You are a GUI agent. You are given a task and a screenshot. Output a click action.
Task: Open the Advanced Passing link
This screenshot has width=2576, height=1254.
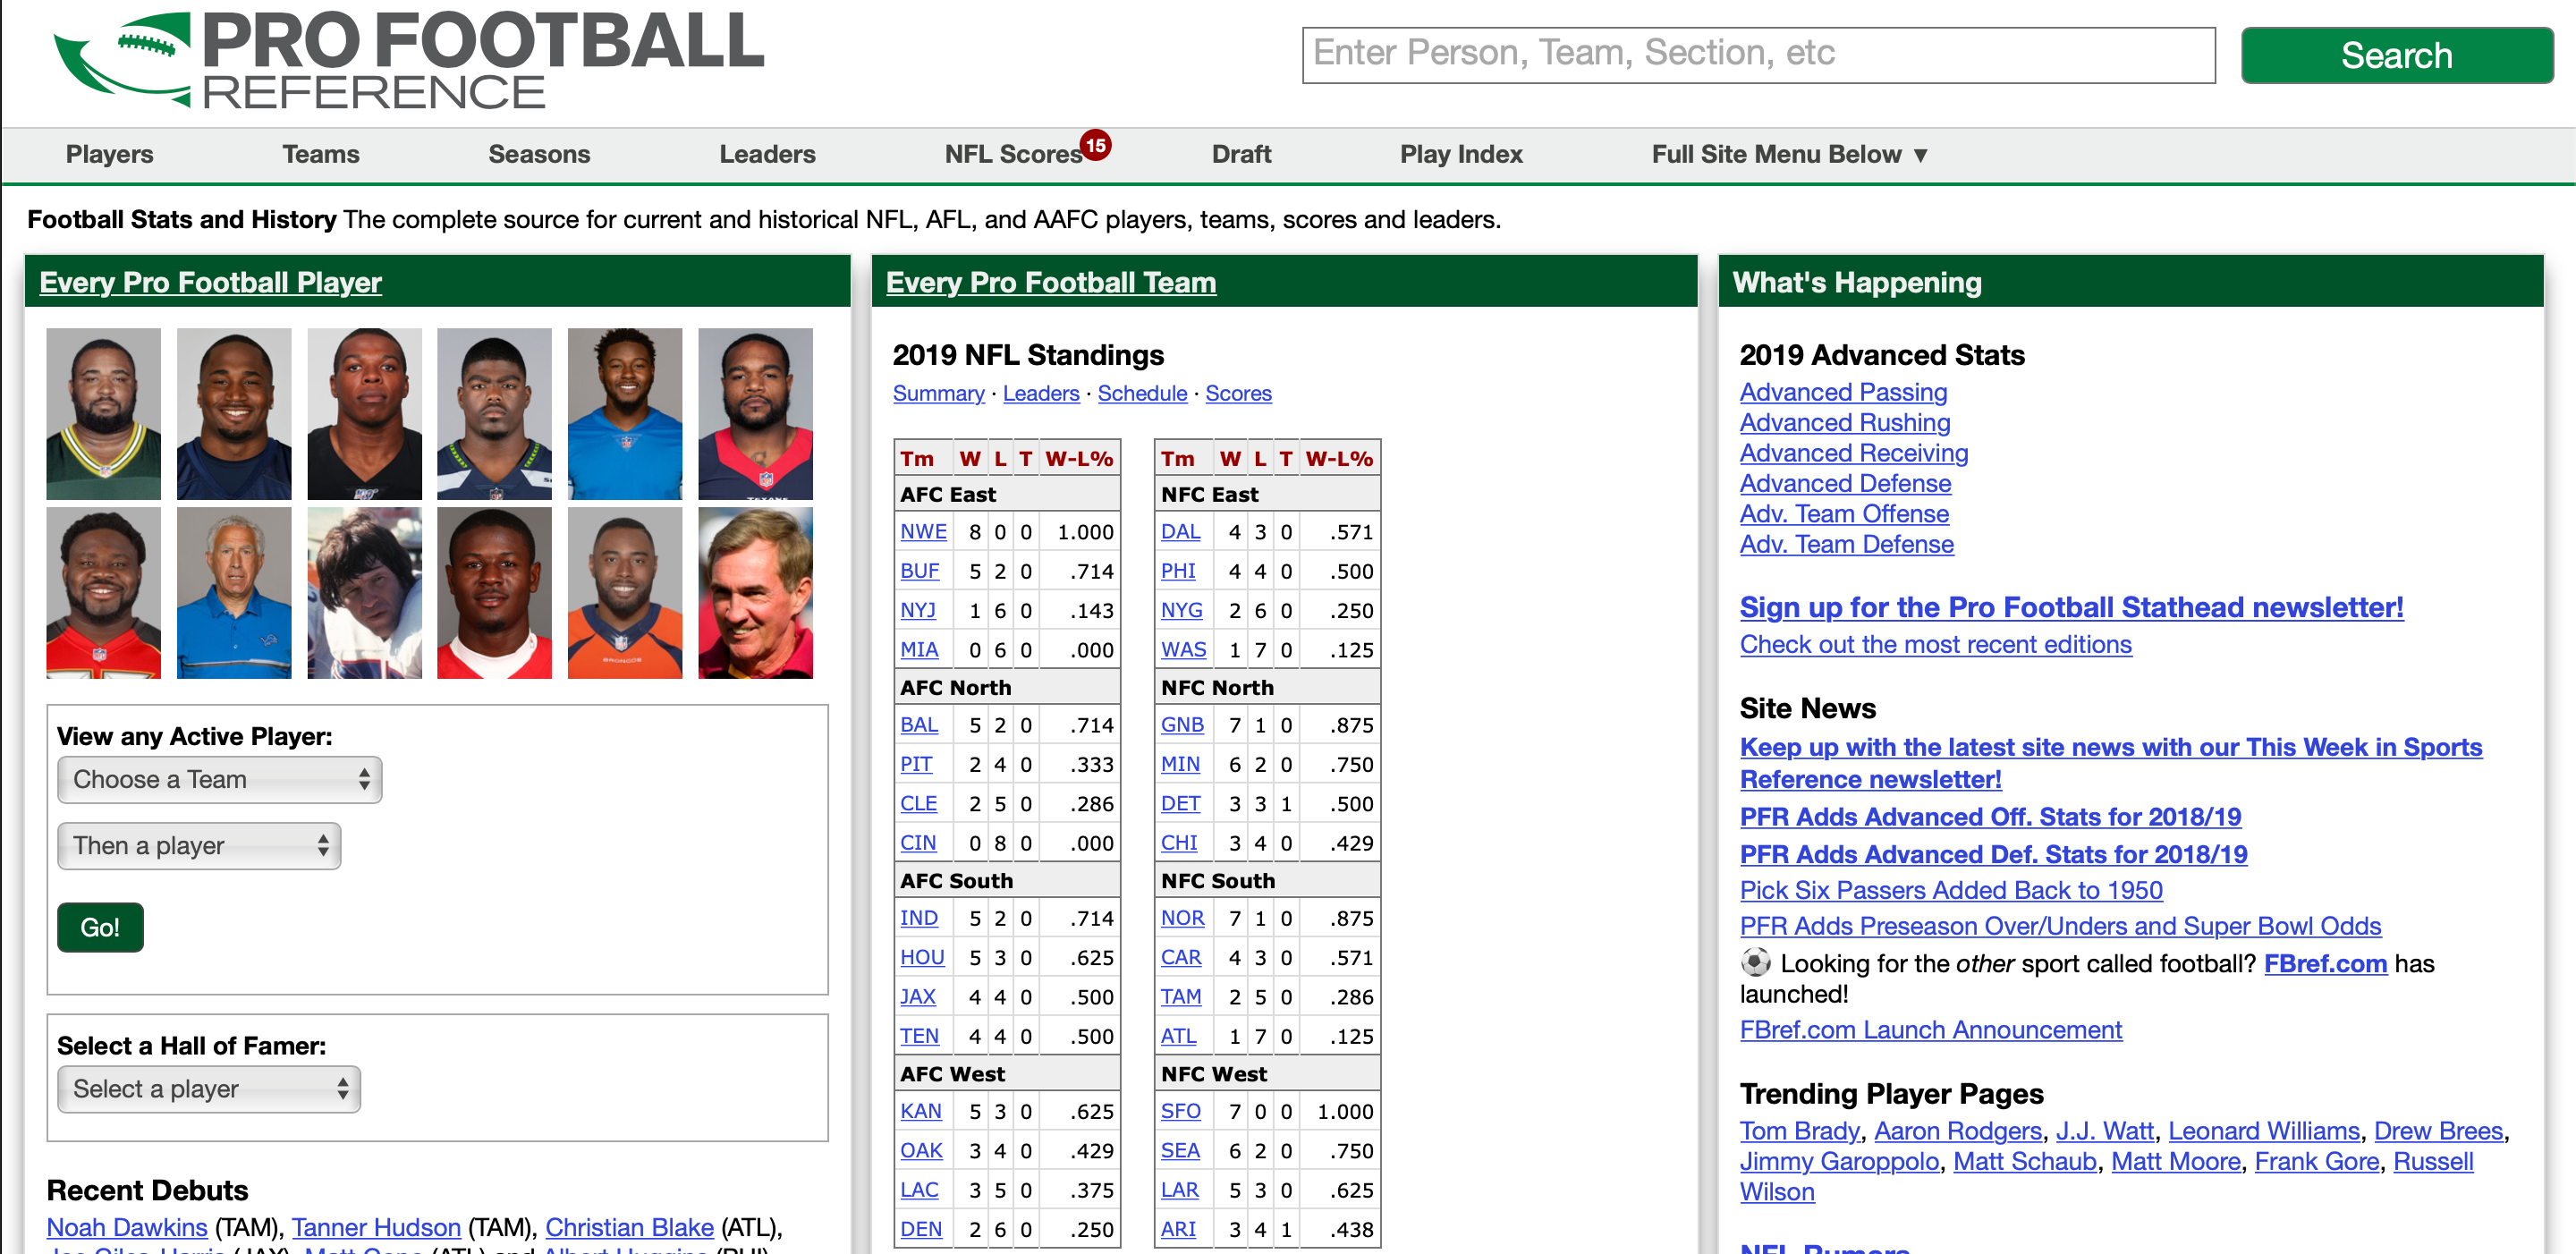pos(1843,392)
